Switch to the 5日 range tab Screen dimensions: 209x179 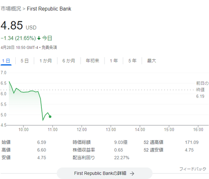(24, 61)
